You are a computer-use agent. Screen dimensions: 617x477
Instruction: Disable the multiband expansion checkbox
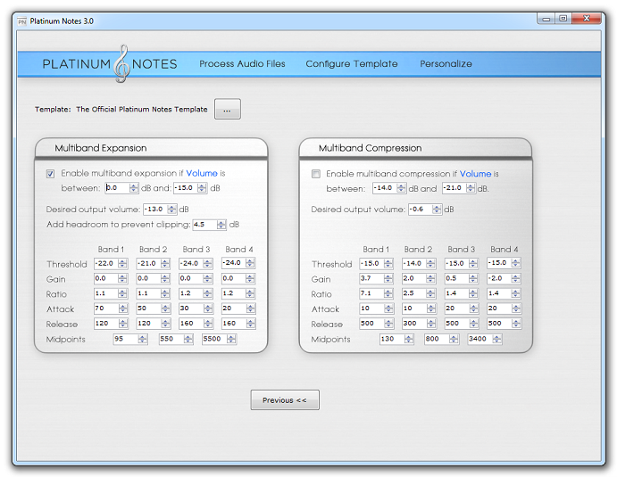click(51, 174)
